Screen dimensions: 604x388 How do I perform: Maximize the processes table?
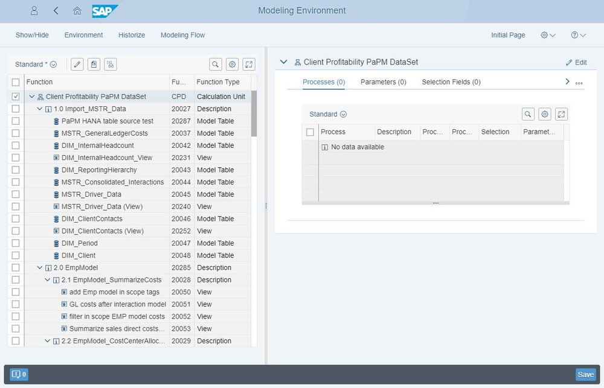[x=561, y=114]
